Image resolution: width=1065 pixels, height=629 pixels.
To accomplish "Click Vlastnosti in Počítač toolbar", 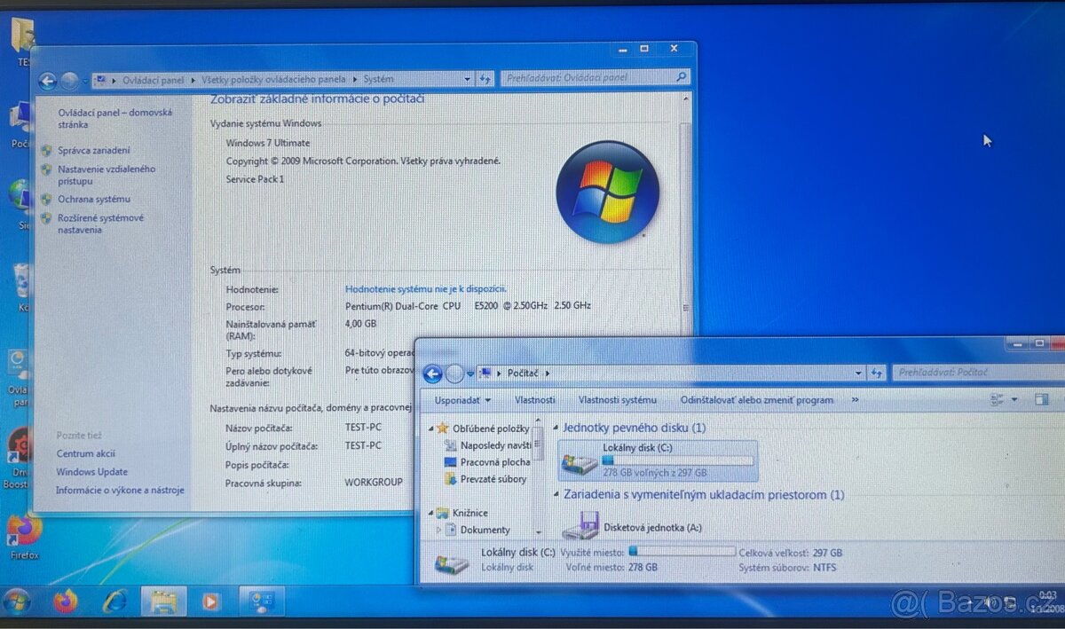I will pyautogui.click(x=535, y=400).
